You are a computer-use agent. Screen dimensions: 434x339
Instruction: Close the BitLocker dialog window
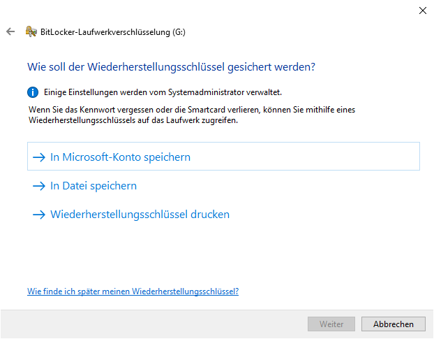click(x=422, y=10)
